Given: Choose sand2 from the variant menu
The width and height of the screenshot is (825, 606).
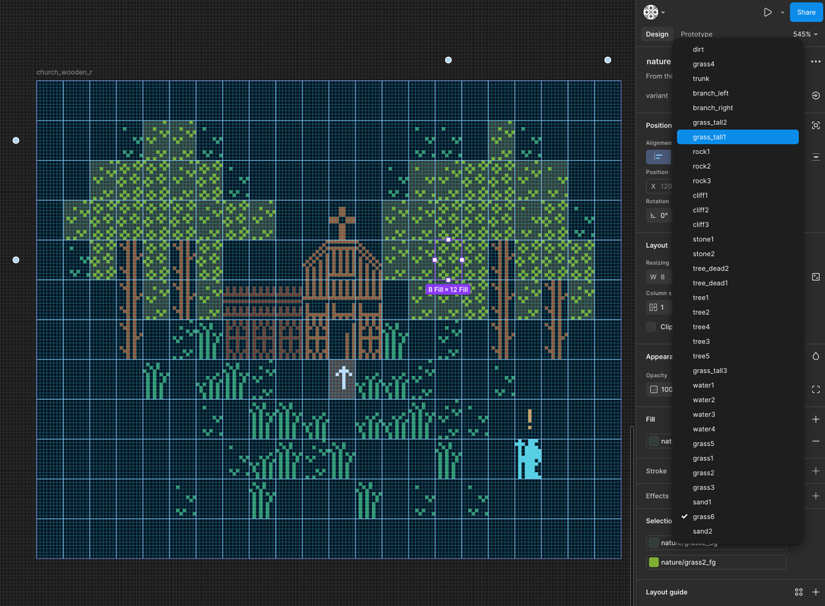Looking at the screenshot, I should click(x=738, y=532).
